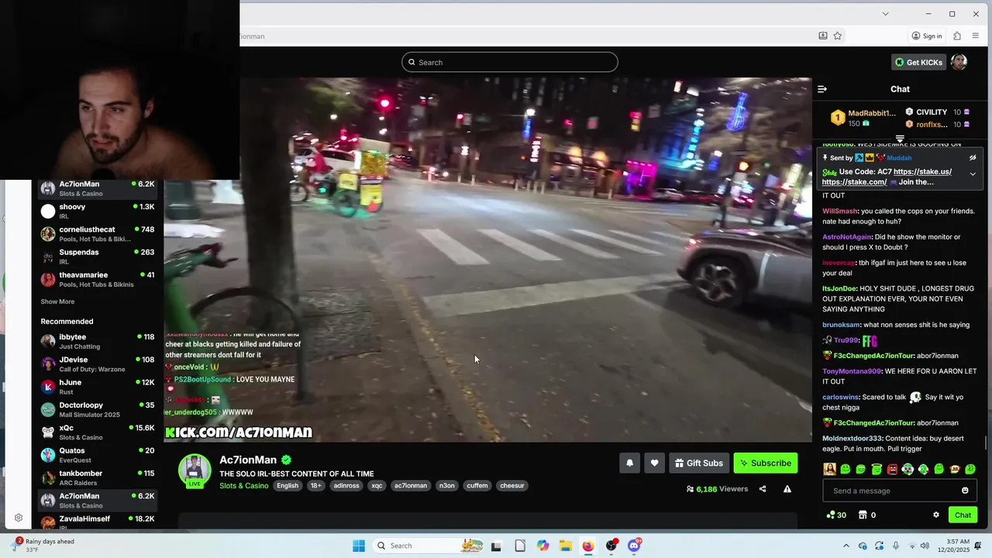The height and width of the screenshot is (558, 992).
Task: Open the Slots & Casino category link
Action: [x=243, y=486]
